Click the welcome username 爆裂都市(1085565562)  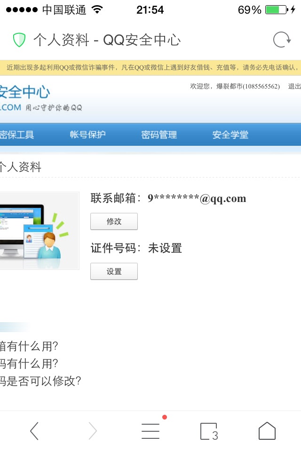pyautogui.click(x=248, y=86)
